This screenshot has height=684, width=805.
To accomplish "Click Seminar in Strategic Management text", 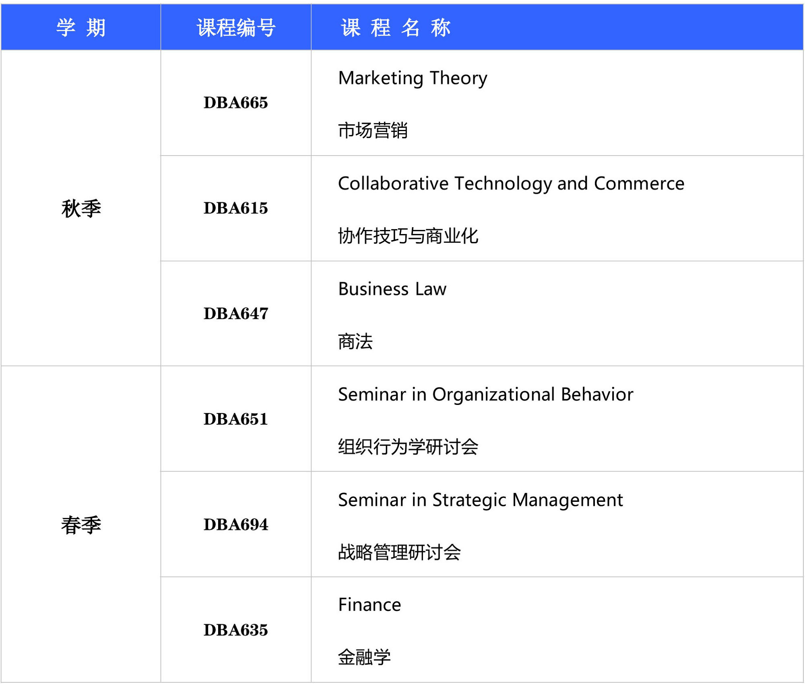I will pyautogui.click(x=481, y=500).
